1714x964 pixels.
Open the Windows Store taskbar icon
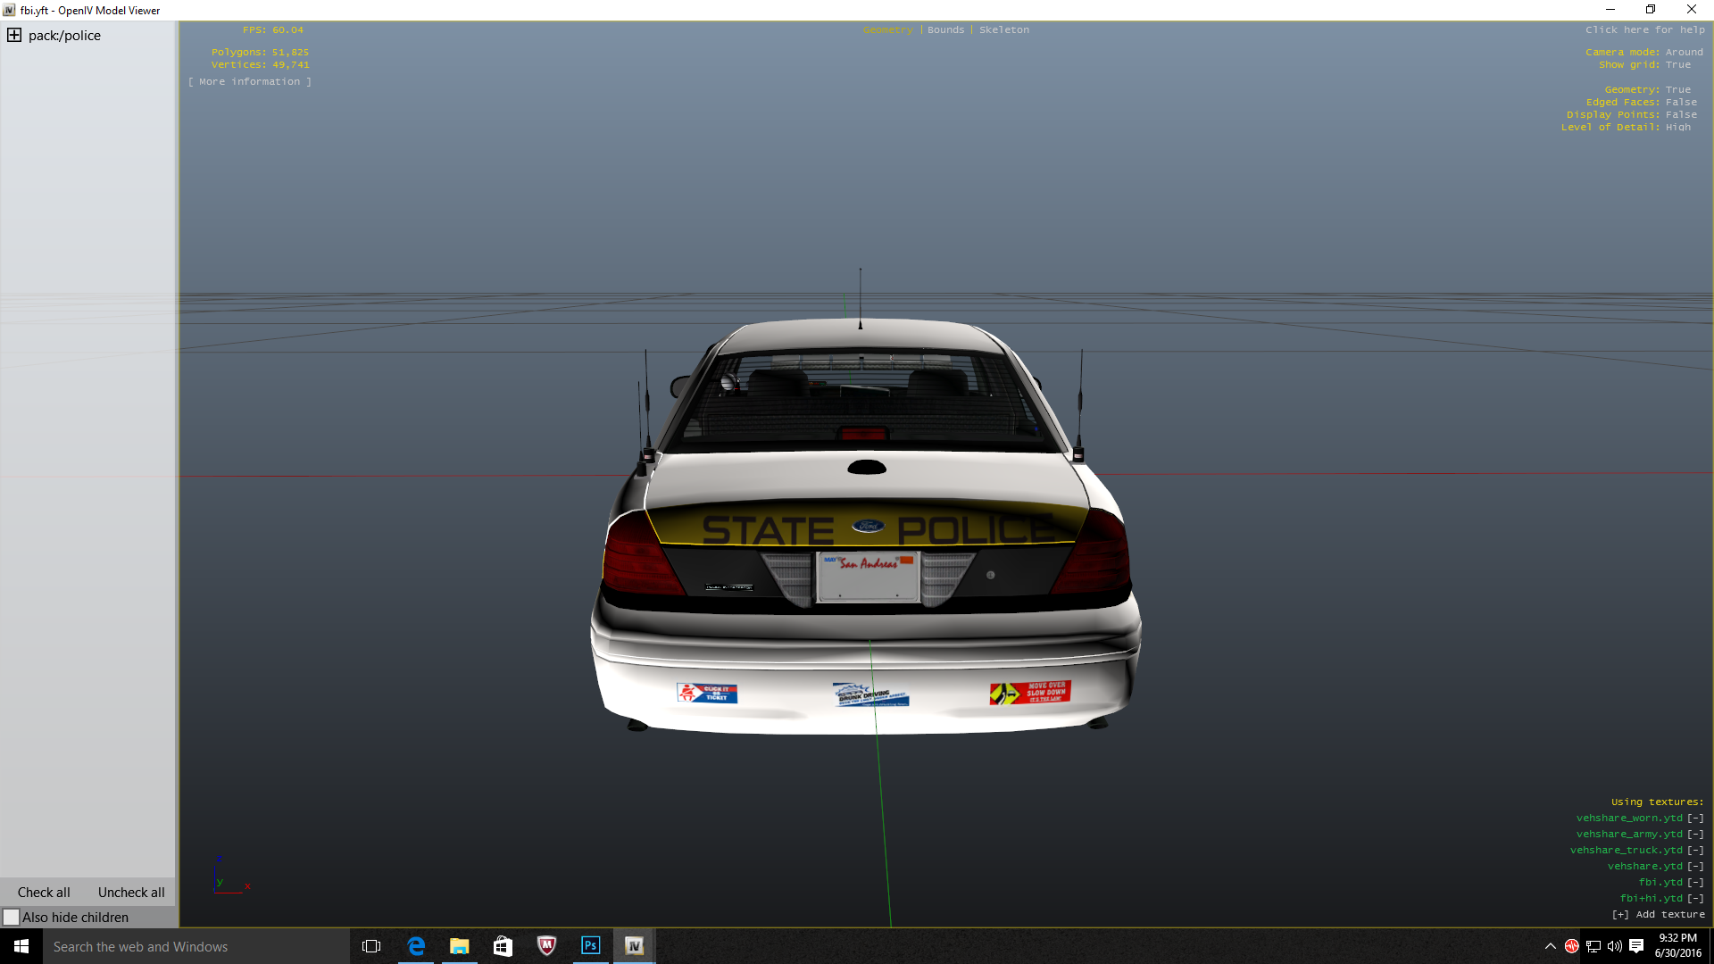[x=503, y=946]
